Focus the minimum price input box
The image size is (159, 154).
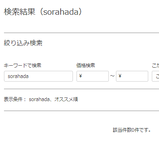point(92,76)
